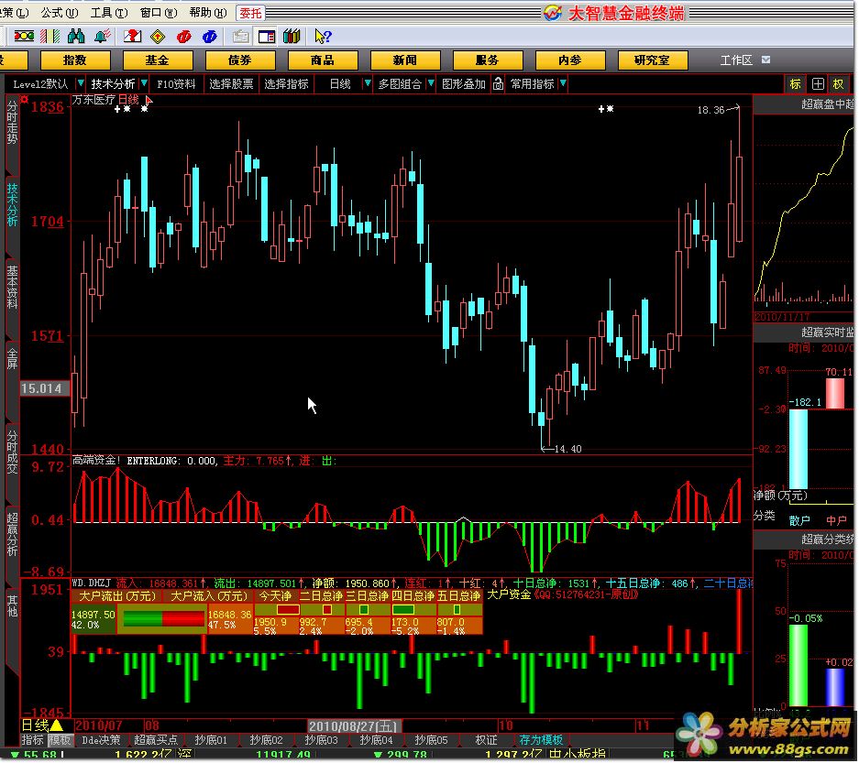Click the traffic light toolbar icon

tap(24, 36)
